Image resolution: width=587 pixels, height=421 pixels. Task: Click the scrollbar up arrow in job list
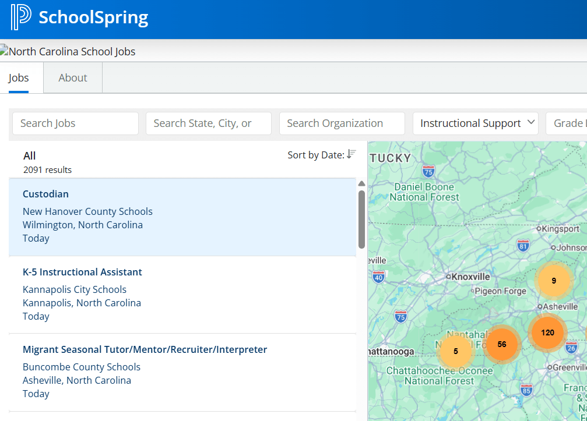(x=361, y=183)
